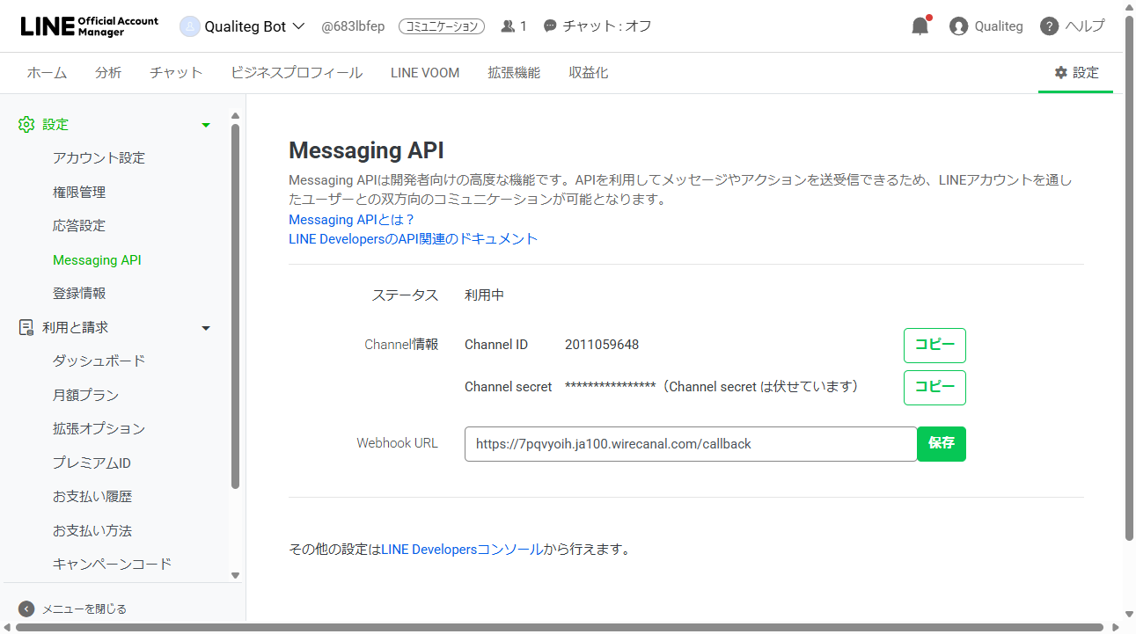
Task: Click the friends count icon
Action: (508, 26)
